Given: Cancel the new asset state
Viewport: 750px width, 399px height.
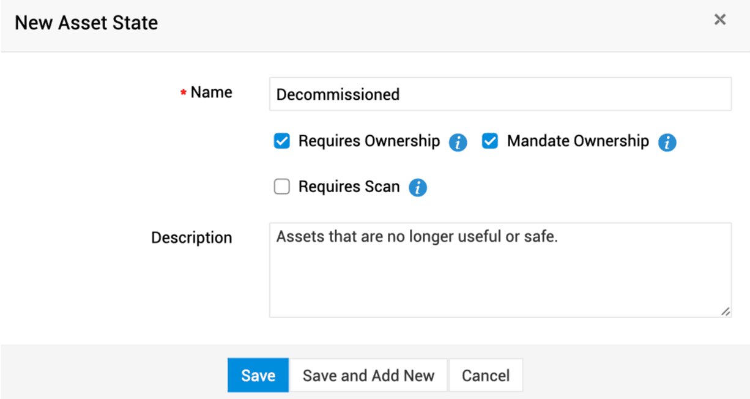Looking at the screenshot, I should point(485,375).
